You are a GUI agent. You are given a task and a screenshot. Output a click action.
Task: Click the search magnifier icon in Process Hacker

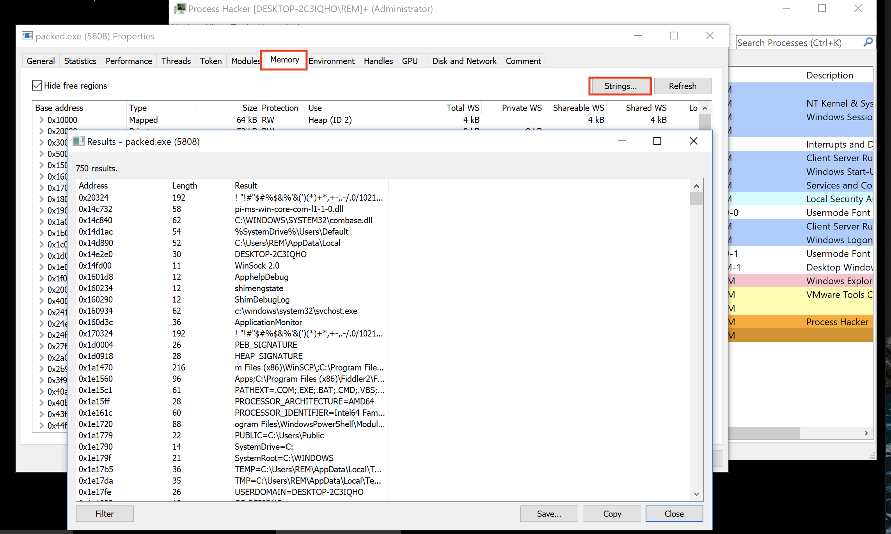(868, 42)
